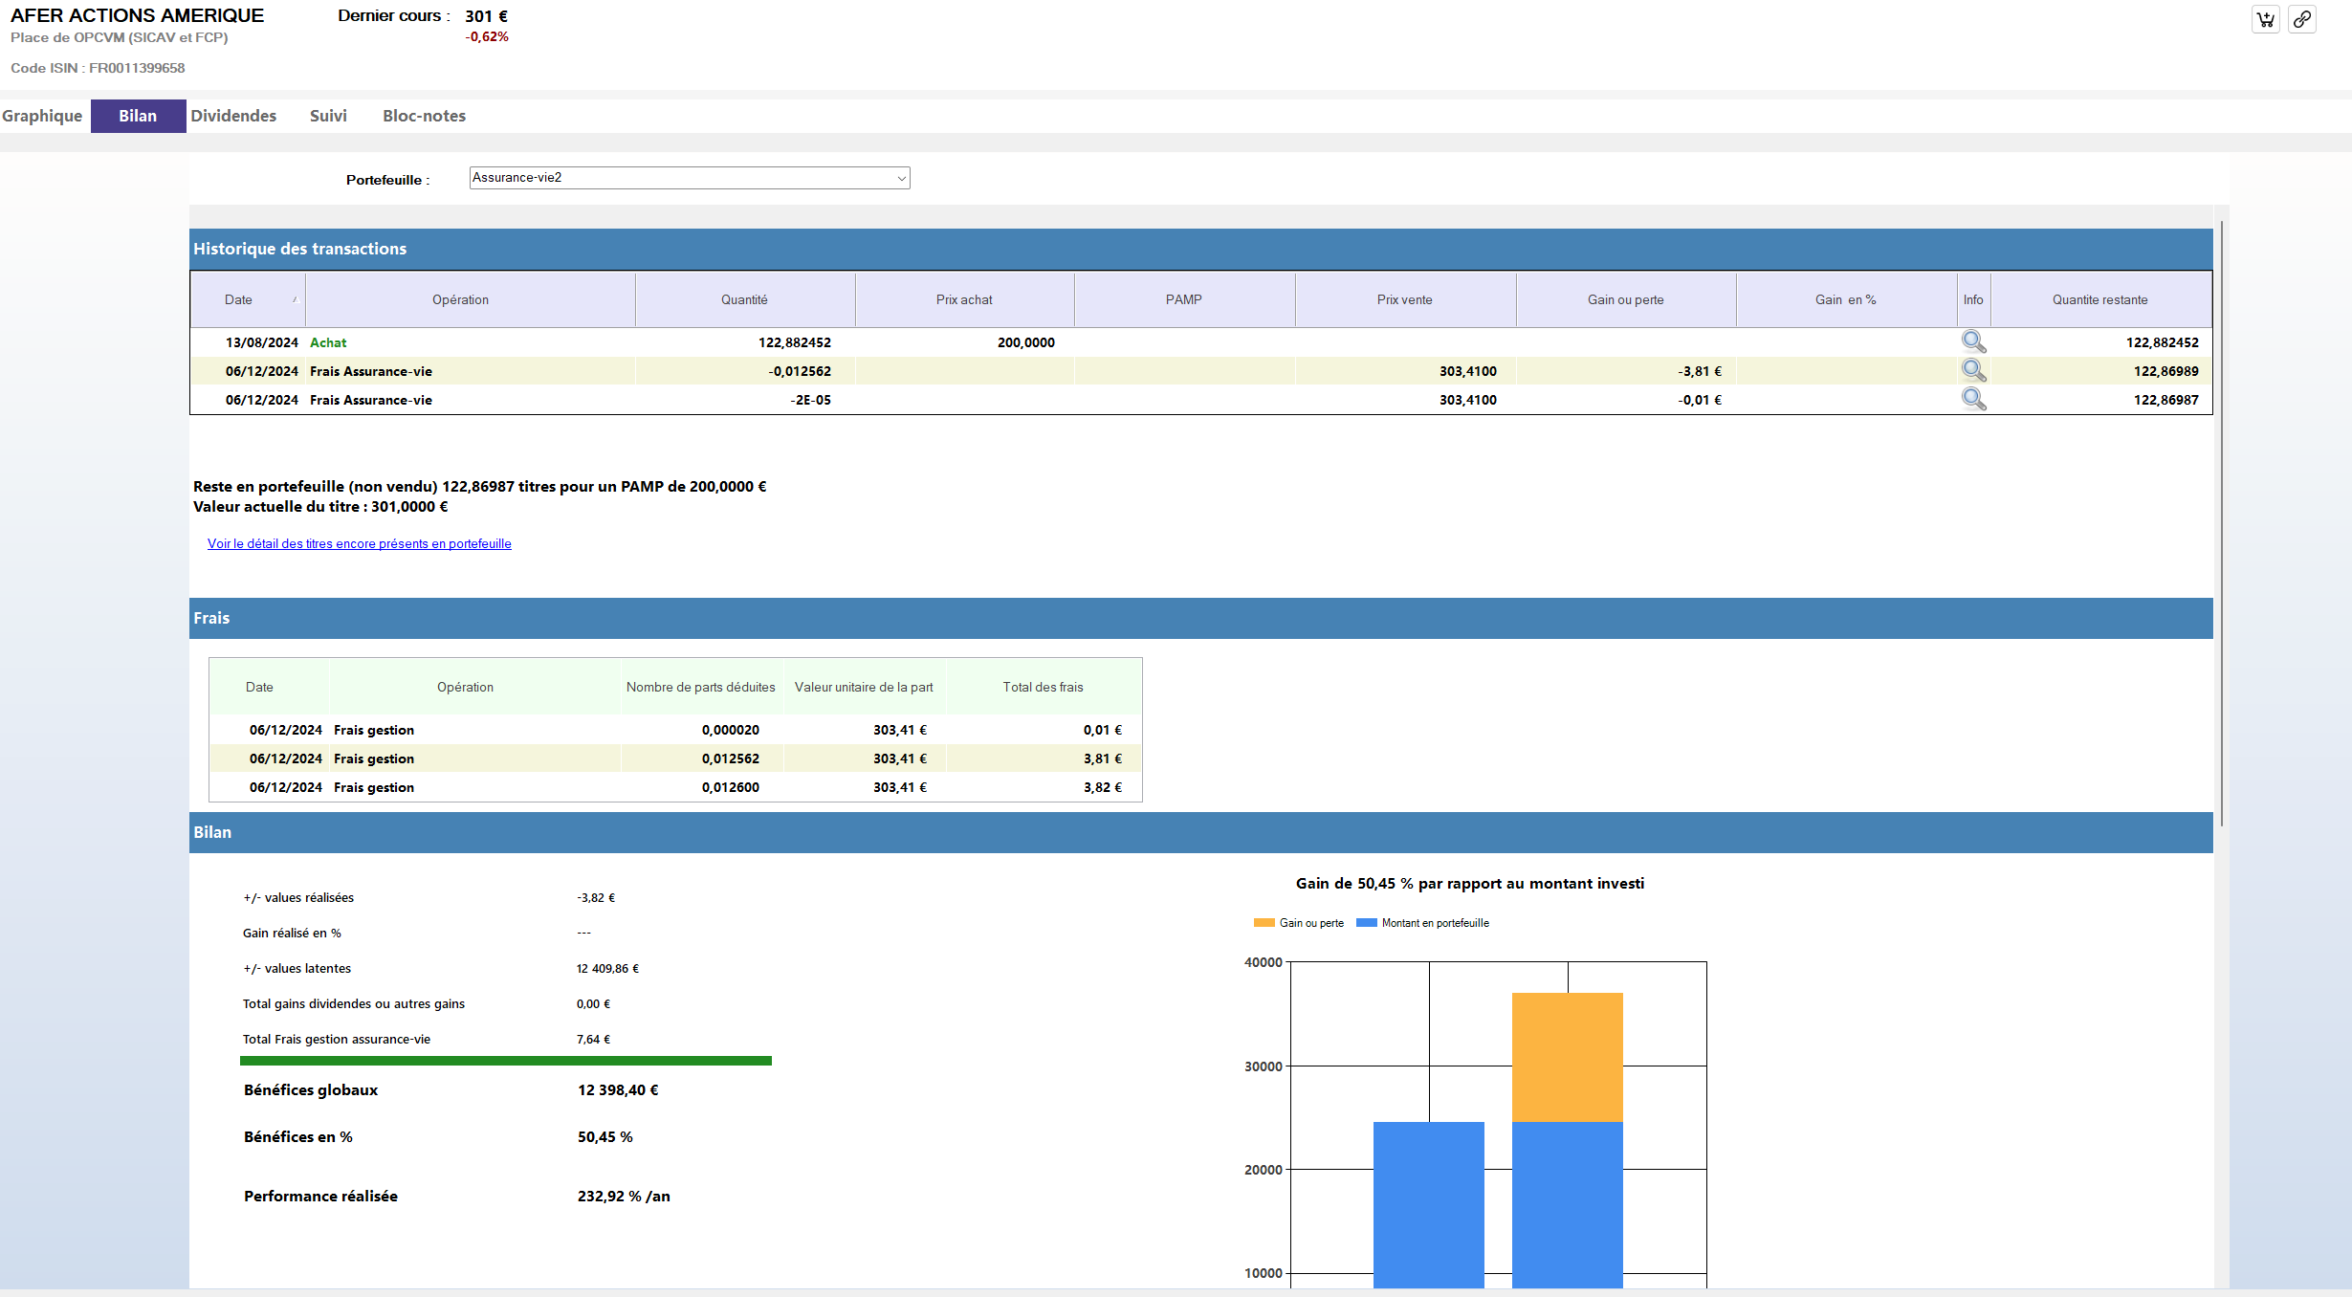Click the ISIN code 'FR0011399658'

pyautogui.click(x=137, y=68)
